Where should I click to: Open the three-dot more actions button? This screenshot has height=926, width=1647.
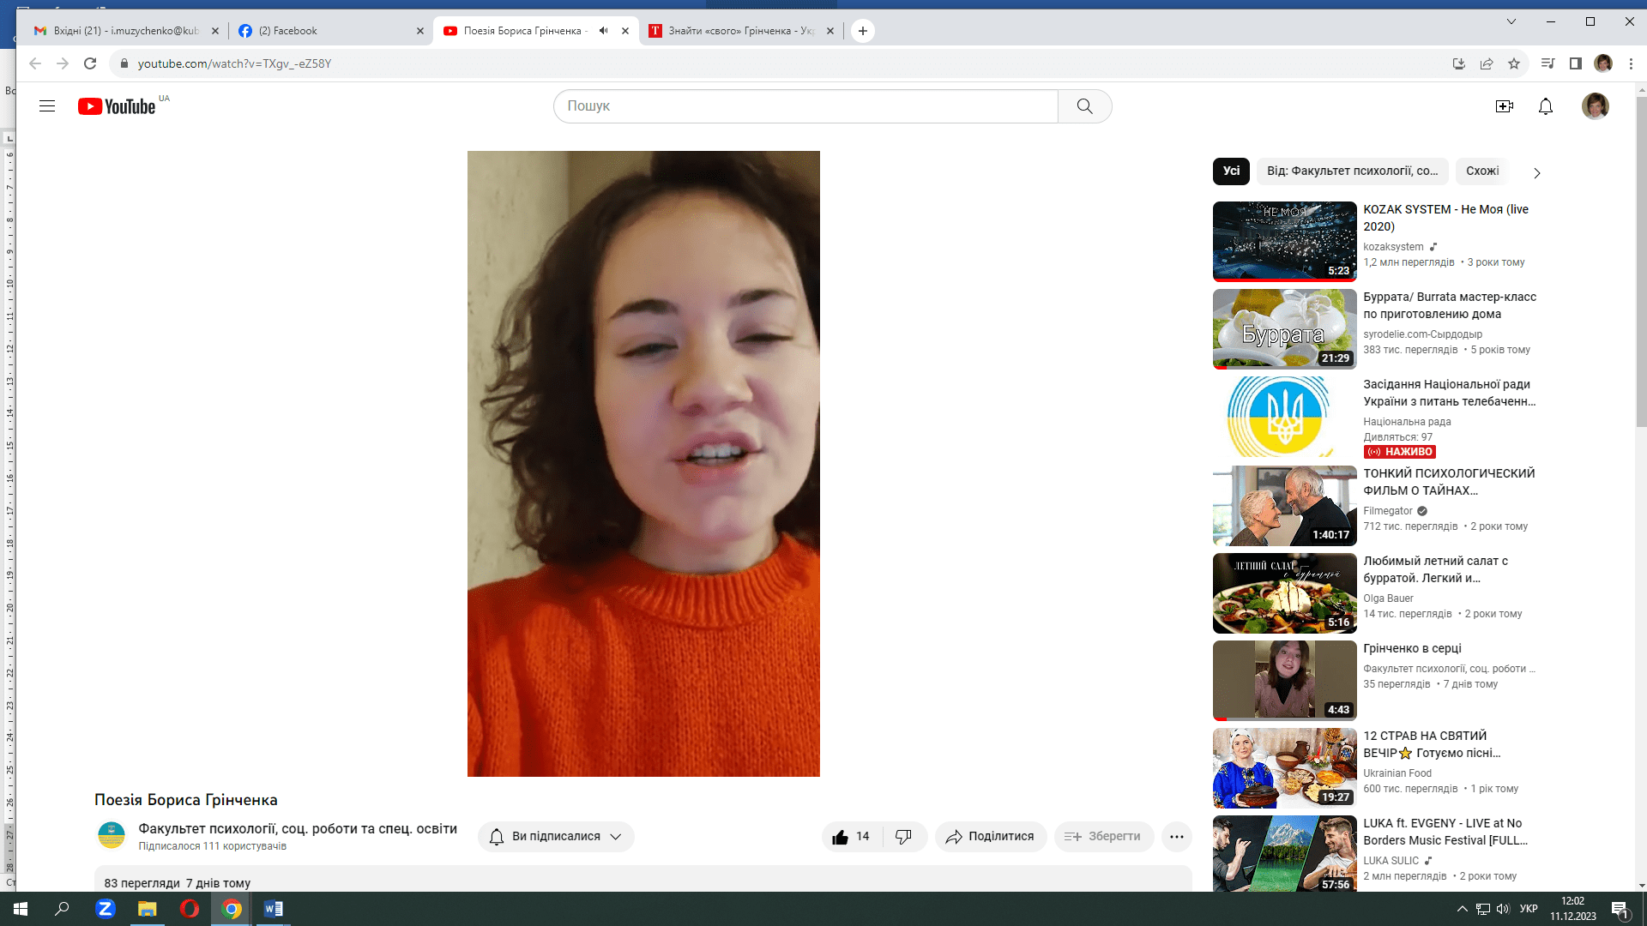1176,837
